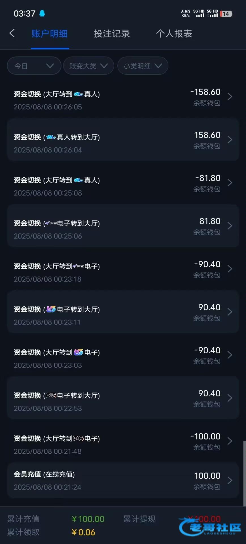Tap chevron beside the -158.60 transaction
Screen dimensions: 246x544
pyautogui.click(x=230, y=97)
